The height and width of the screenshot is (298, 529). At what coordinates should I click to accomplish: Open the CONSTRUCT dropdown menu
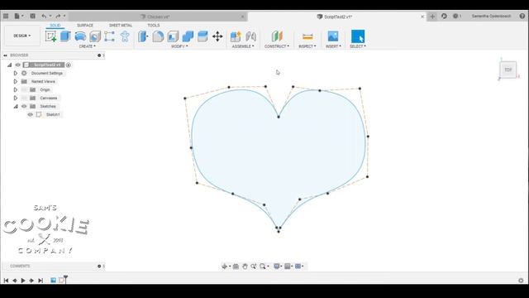click(x=277, y=46)
